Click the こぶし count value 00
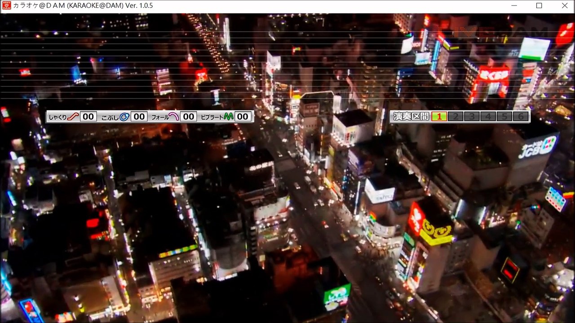 coord(139,117)
